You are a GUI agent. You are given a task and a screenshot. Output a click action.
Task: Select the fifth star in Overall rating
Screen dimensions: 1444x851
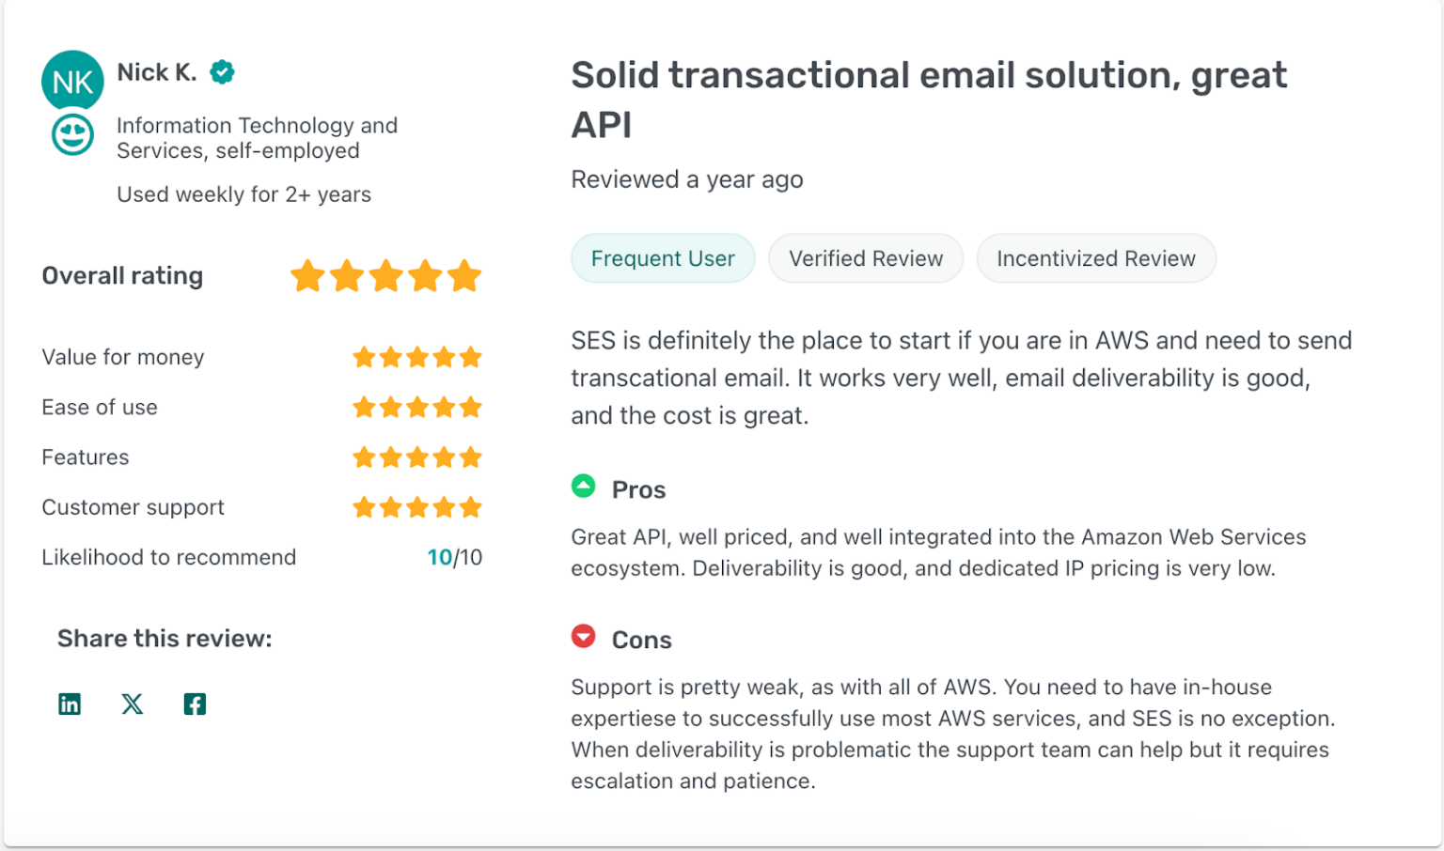tap(463, 275)
